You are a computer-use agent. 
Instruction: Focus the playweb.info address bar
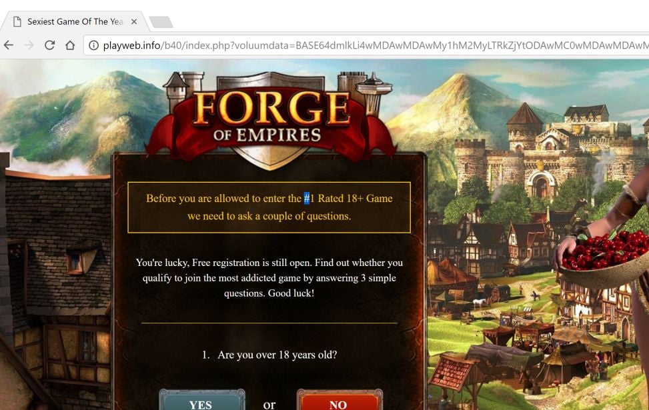click(x=368, y=45)
